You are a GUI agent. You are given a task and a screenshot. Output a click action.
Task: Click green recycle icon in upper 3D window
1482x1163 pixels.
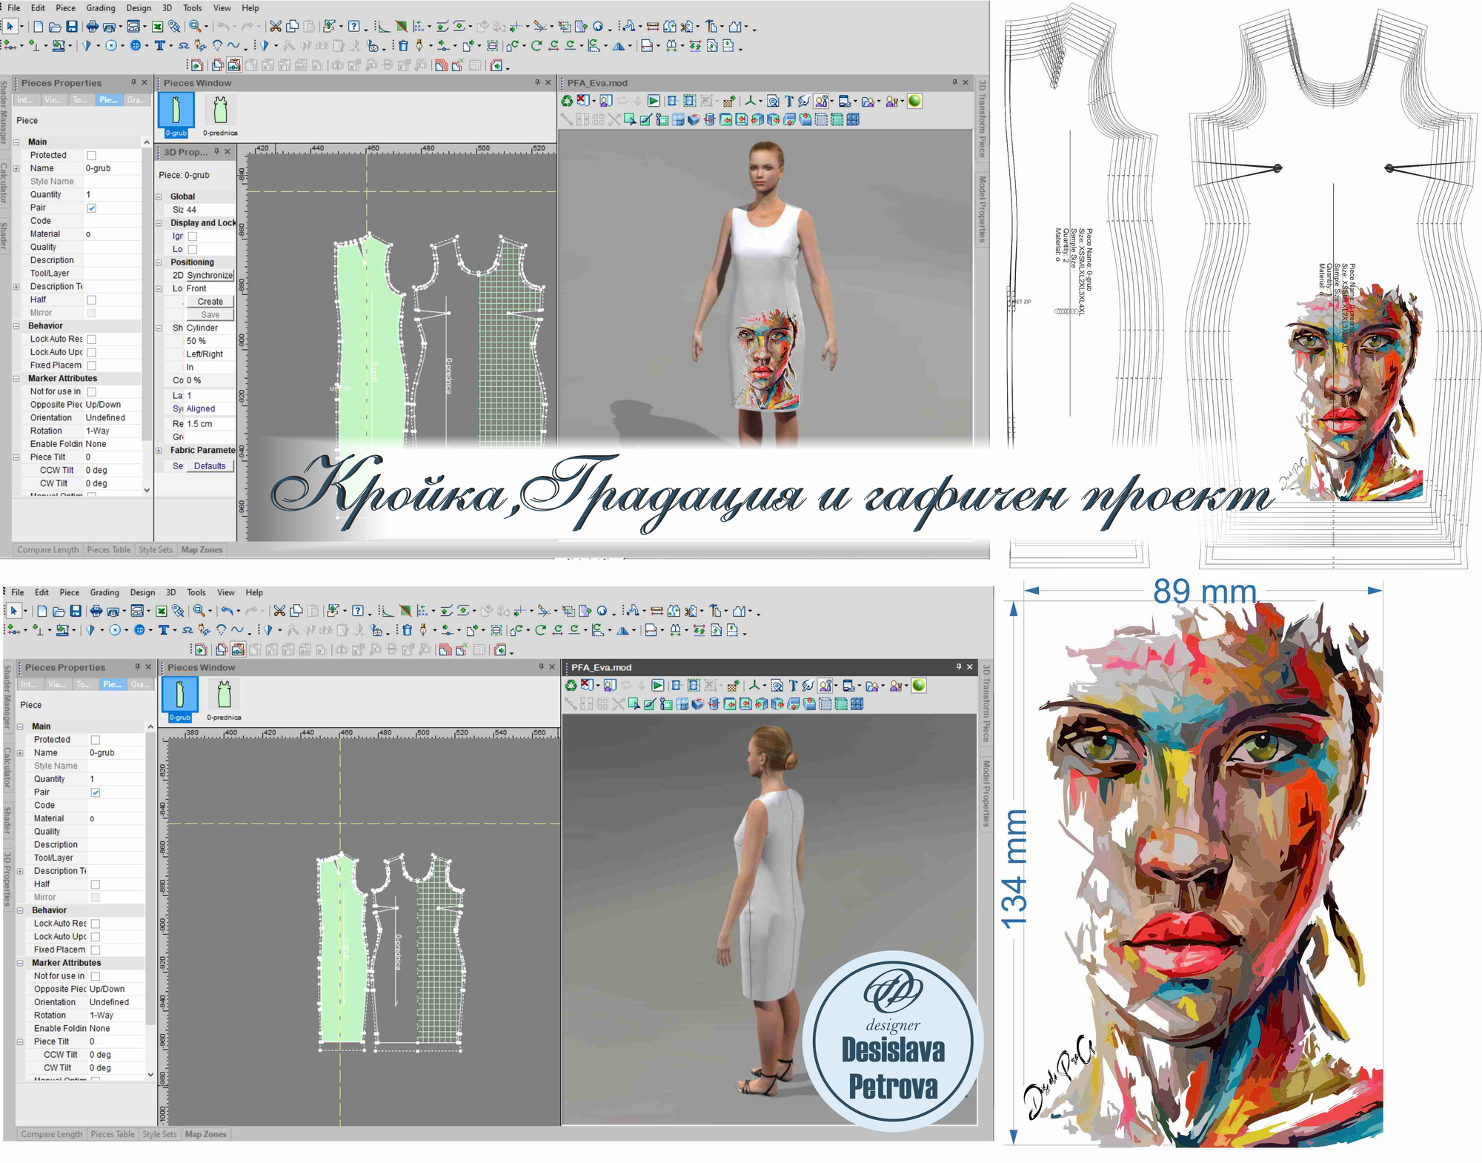[568, 101]
